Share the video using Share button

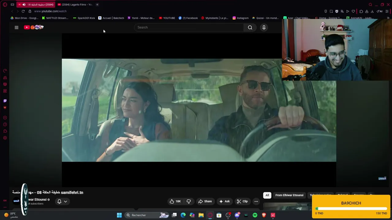coord(205,201)
